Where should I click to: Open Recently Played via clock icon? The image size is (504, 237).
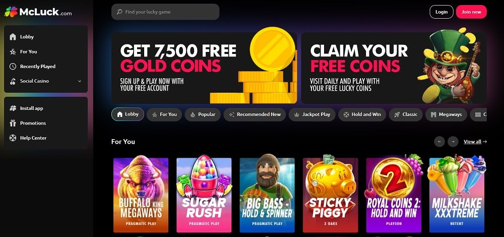(13, 66)
